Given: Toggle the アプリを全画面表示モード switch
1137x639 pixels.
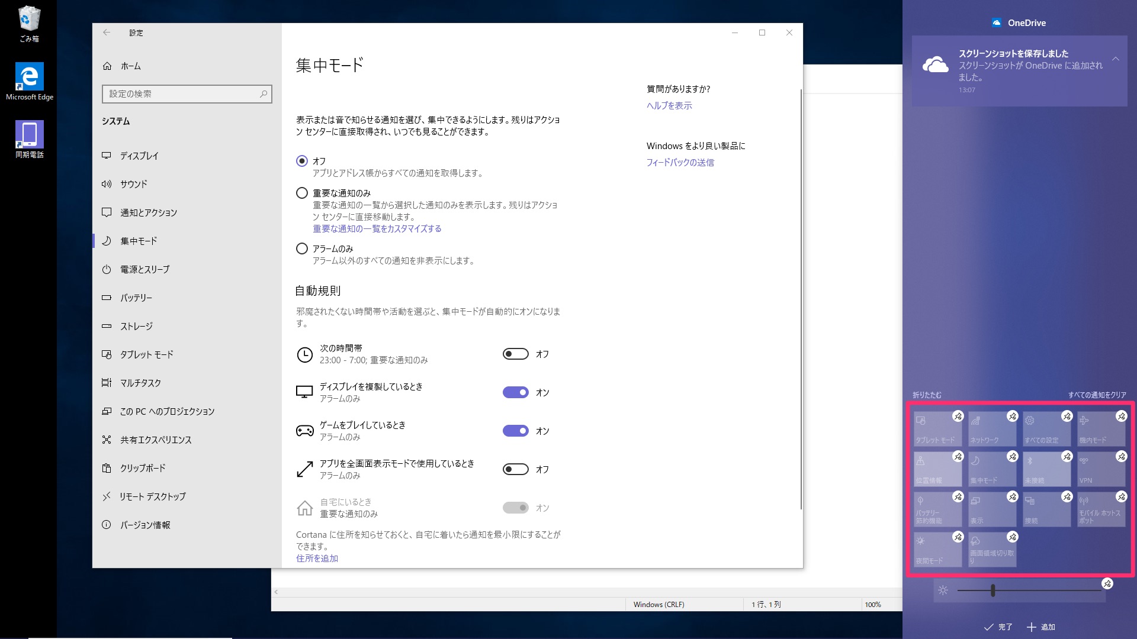Looking at the screenshot, I should tap(516, 469).
